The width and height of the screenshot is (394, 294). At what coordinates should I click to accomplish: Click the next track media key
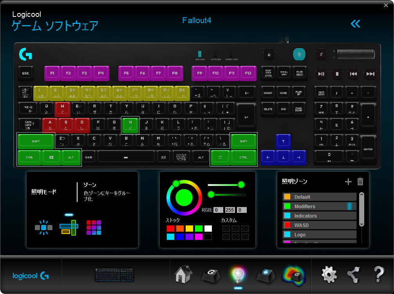(371, 74)
